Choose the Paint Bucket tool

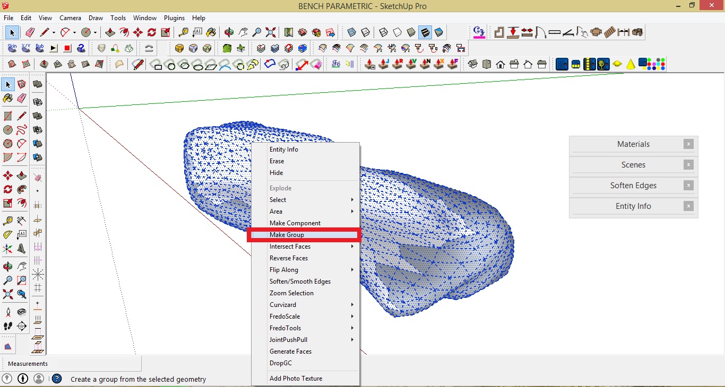click(211, 32)
